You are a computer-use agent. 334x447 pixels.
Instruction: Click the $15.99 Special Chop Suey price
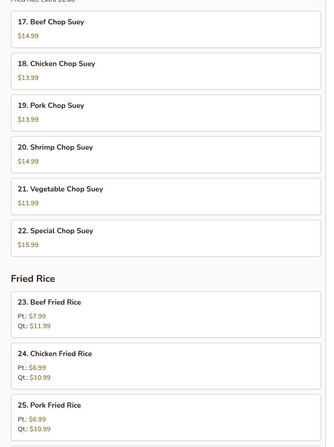(28, 245)
